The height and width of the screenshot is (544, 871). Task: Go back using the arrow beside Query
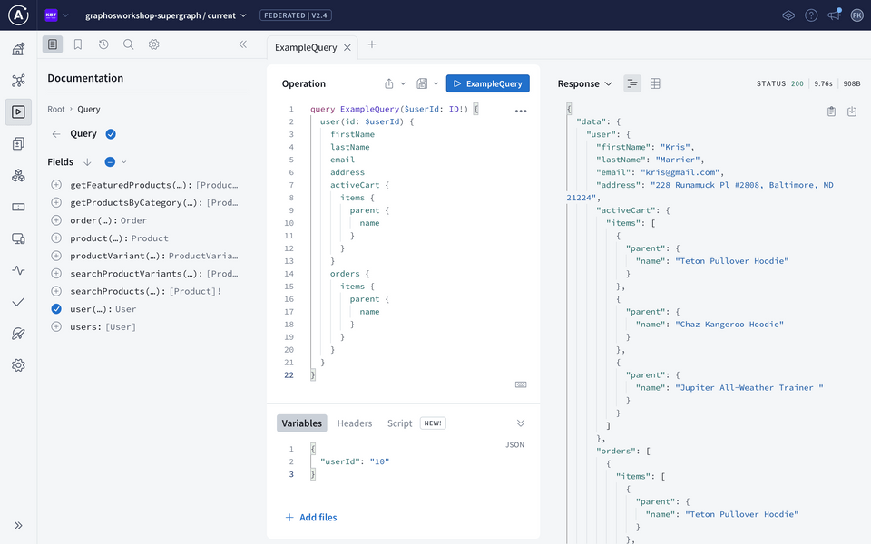point(56,134)
